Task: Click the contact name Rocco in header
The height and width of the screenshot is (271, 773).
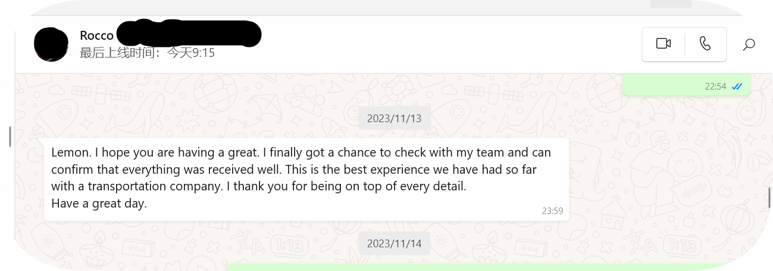Action: tap(96, 36)
